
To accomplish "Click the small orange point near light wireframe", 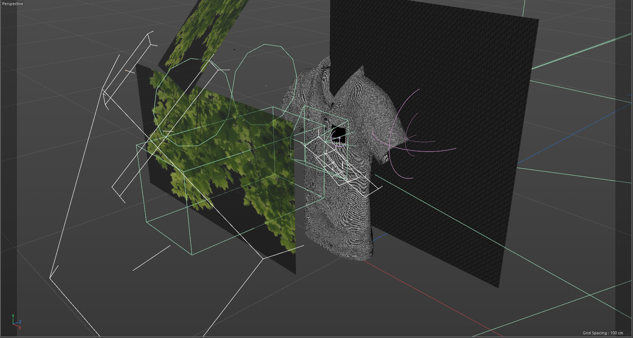I will pyautogui.click(x=127, y=70).
